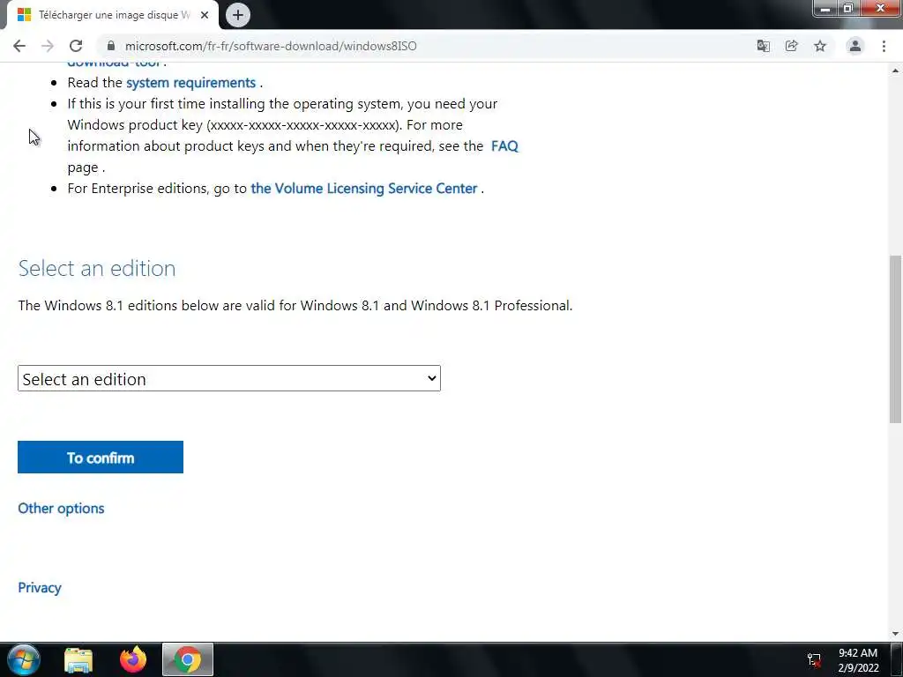Click the scrollbar up arrow
The image size is (903, 677).
pyautogui.click(x=895, y=71)
